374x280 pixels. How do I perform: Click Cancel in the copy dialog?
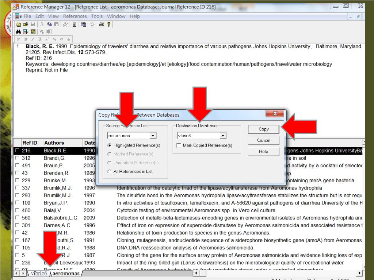tap(264, 140)
